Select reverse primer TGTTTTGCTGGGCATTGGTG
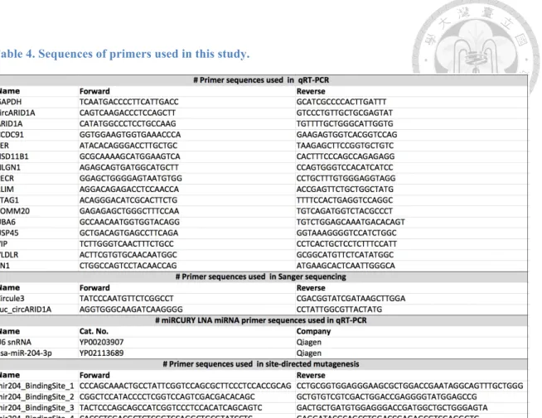 [x=345, y=123]
